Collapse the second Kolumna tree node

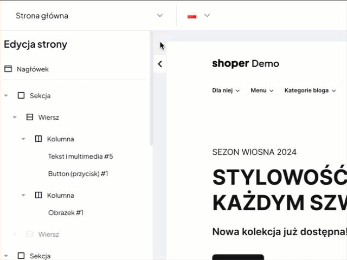pyautogui.click(x=23, y=196)
